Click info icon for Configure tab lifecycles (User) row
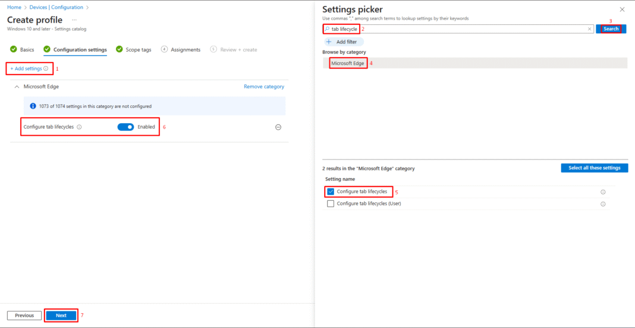 603,204
